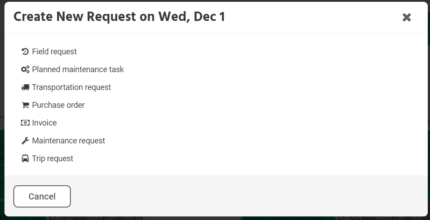The image size is (430, 220).
Task: Open the Transportation request text link
Action: click(x=72, y=87)
